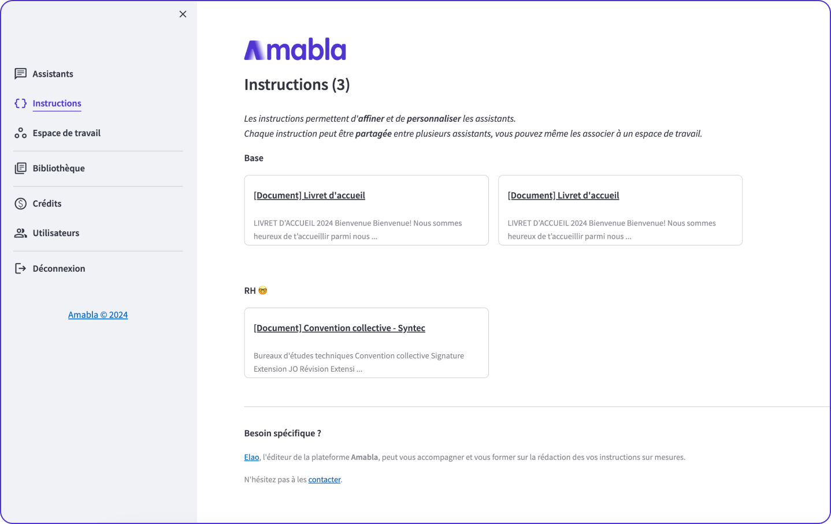Open the Assistants menu item

click(x=53, y=74)
